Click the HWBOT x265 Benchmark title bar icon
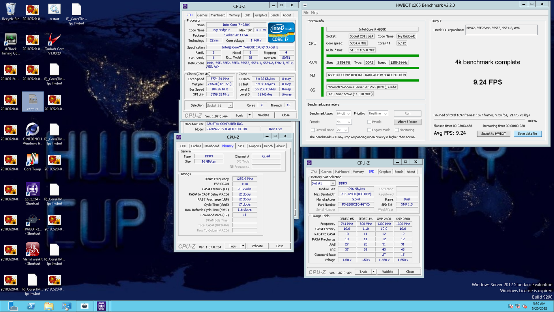Image resolution: width=554 pixels, height=312 pixels. (305, 5)
